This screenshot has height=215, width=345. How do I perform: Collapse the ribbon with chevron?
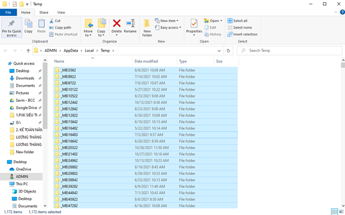click(x=335, y=13)
